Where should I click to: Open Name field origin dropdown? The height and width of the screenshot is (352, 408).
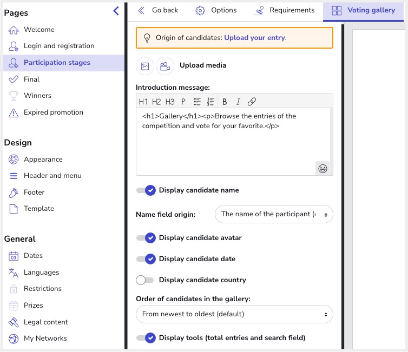point(274,214)
